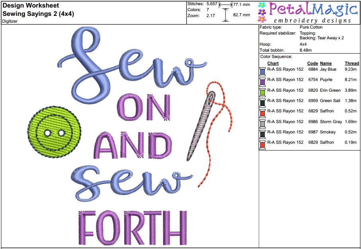Click the stitches count 5,657
Image resolution: width=361 pixels, height=249 pixels.
coord(212,4)
